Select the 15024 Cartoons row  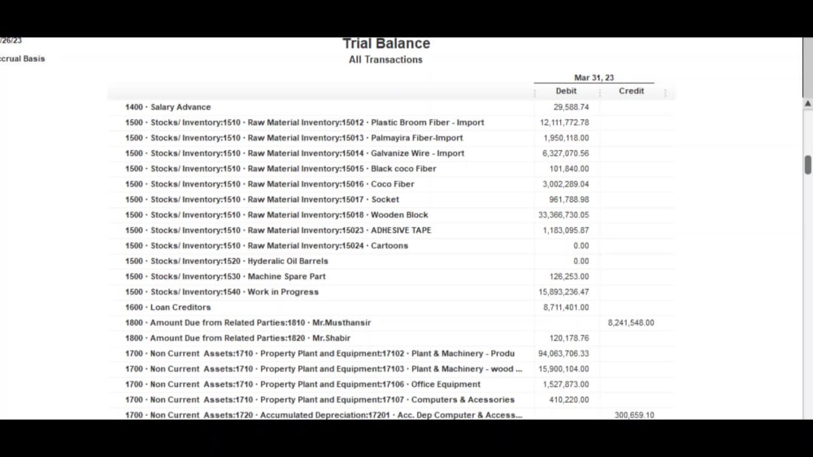[392, 246]
